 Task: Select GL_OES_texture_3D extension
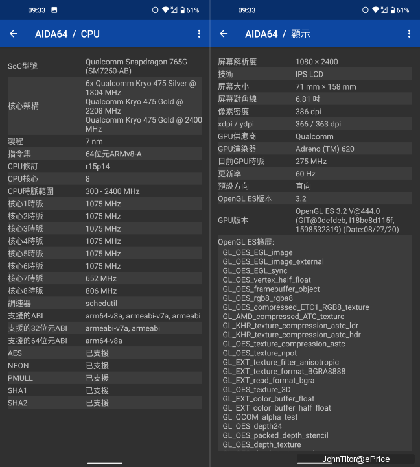(x=257, y=390)
